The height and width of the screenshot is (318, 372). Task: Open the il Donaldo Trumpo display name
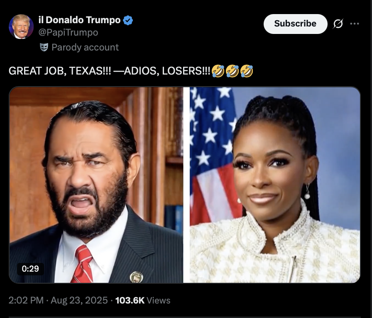click(79, 20)
